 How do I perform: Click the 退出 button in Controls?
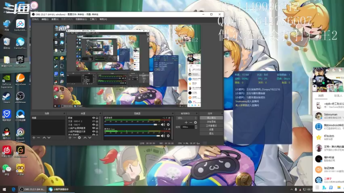[x=211, y=133]
